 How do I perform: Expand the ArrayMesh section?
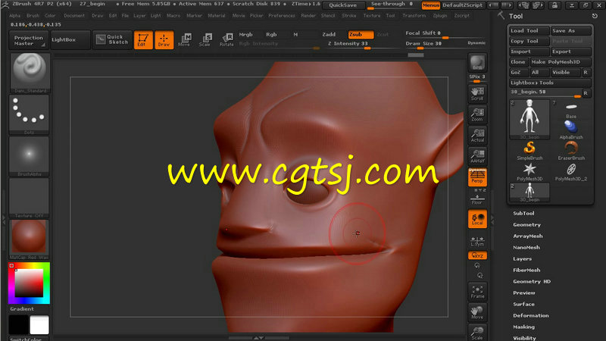point(527,236)
